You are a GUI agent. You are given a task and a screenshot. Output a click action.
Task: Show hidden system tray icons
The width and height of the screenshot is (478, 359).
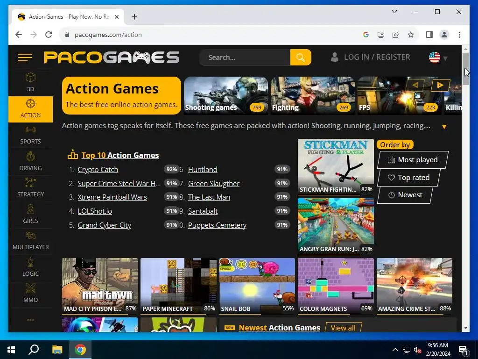coord(395,350)
